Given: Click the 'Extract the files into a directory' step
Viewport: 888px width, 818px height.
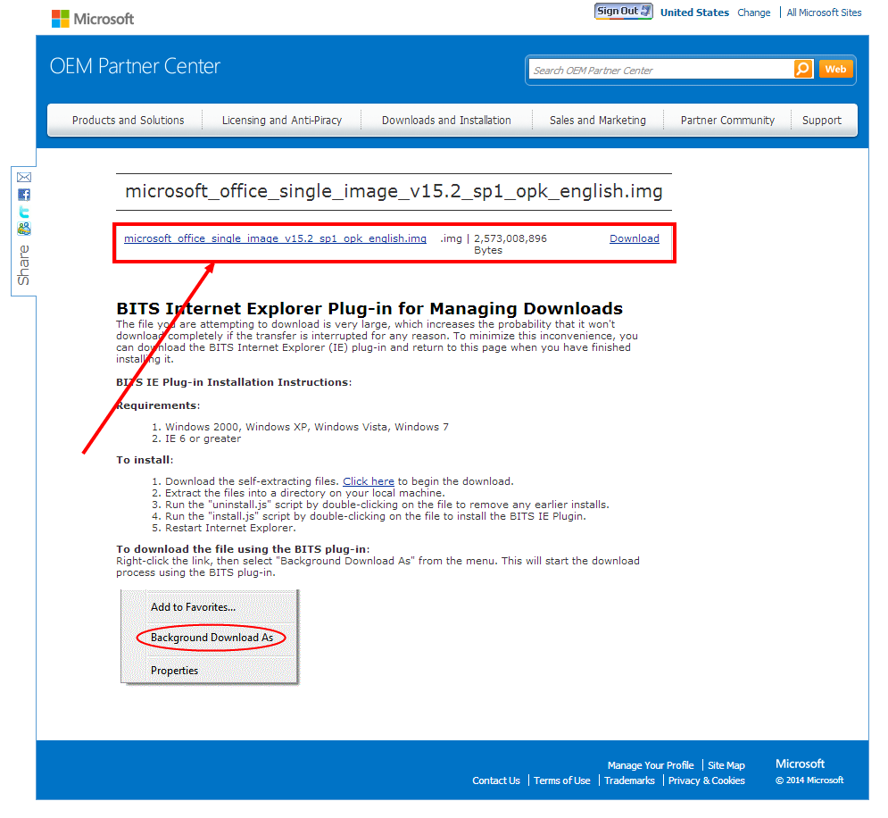Looking at the screenshot, I should pyautogui.click(x=305, y=493).
